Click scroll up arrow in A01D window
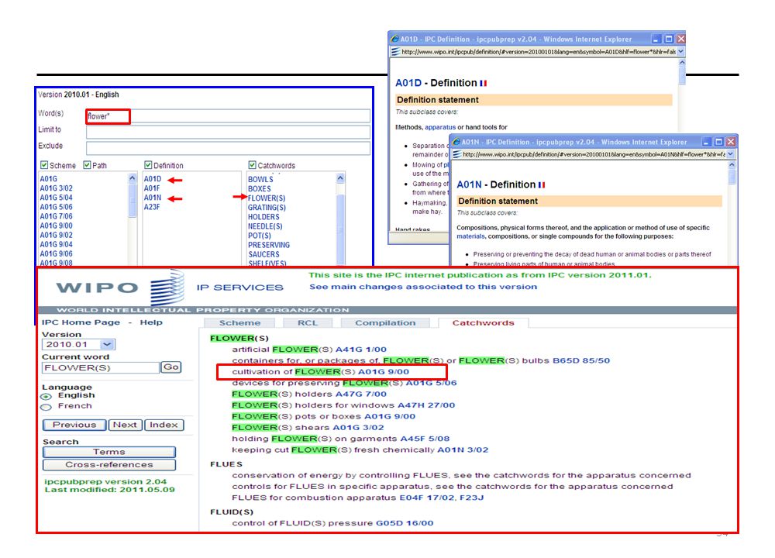Image resolution: width=775 pixels, height=558 pixels. point(682,63)
